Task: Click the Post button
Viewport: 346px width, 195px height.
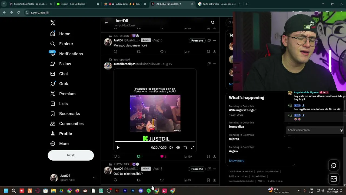Action: pos(71,155)
